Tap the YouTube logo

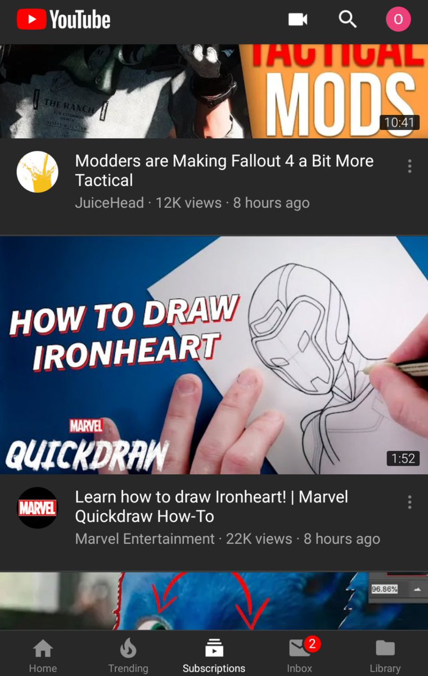tap(64, 20)
